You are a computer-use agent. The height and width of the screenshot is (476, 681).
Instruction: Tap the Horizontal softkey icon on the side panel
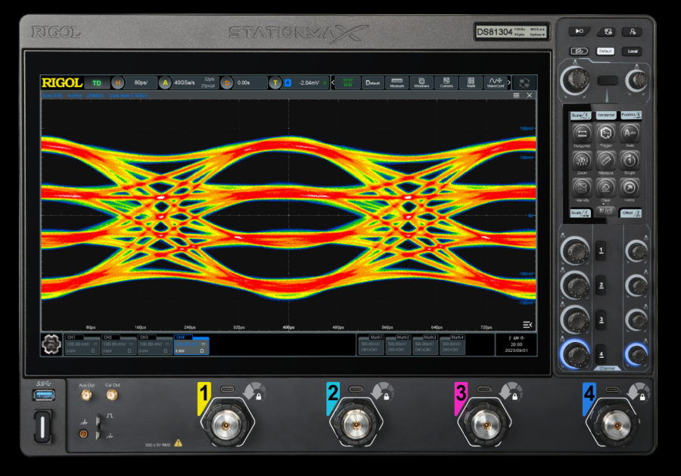click(582, 133)
